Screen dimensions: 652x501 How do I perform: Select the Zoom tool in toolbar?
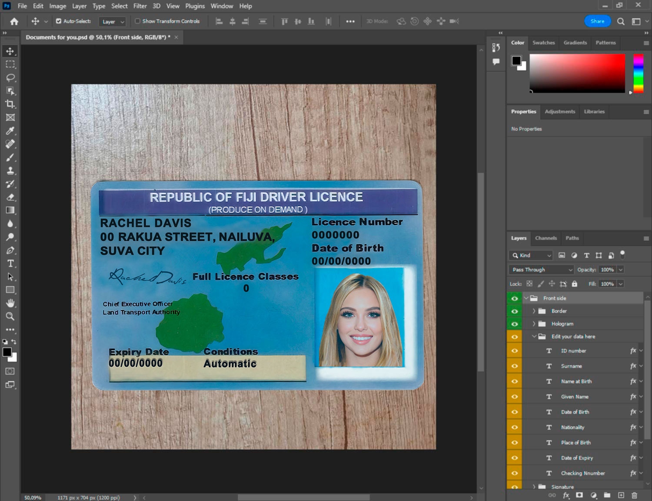pos(10,316)
